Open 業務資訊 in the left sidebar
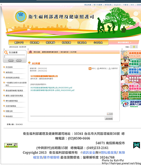Image resolution: width=141 pixels, height=165 pixels. (9, 72)
